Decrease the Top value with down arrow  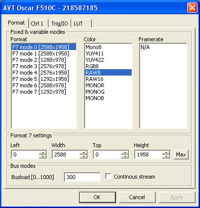(x=125, y=156)
